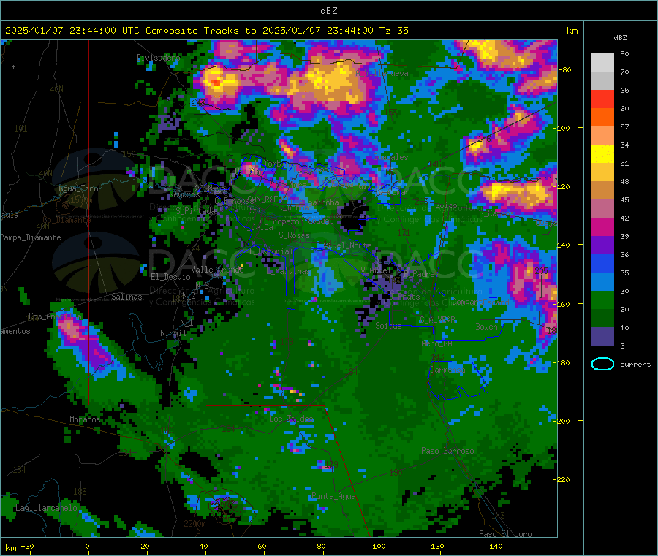Image resolution: width=658 pixels, height=556 pixels.
Task: Select the dark purple 5-10 dBZ legend color
Action: [x=602, y=337]
